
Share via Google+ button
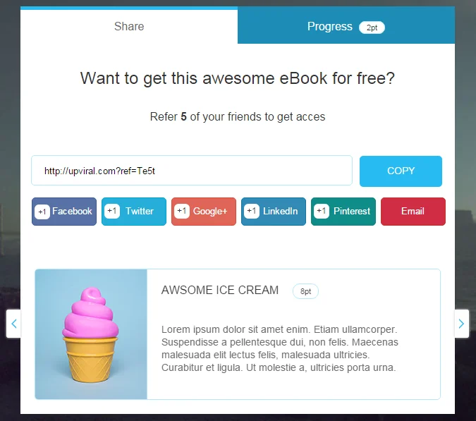pyautogui.click(x=204, y=212)
